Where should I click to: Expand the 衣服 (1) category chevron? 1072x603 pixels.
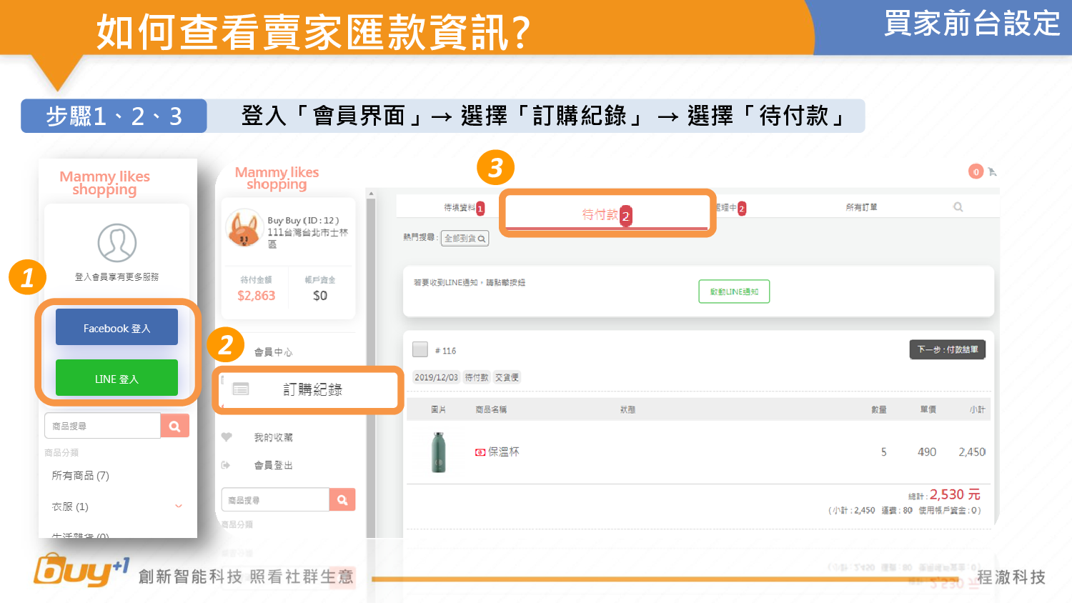(x=179, y=507)
